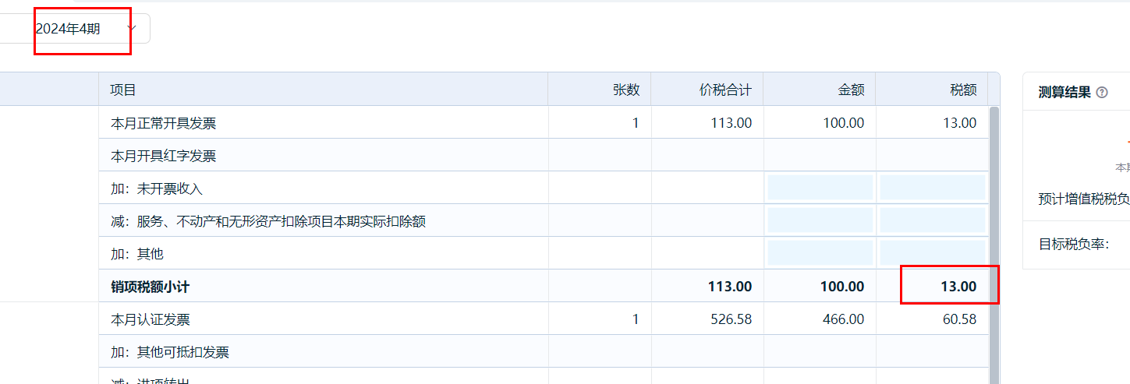This screenshot has height=384, width=1130.
Task: Select the 本月开具红字发票 row label
Action: pos(164,156)
